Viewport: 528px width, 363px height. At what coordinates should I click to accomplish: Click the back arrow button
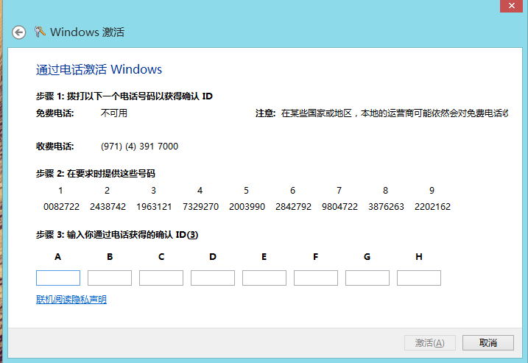coord(19,32)
